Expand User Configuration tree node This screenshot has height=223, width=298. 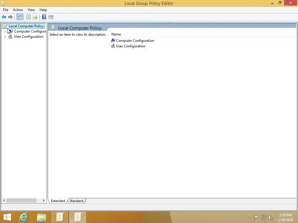pos(5,37)
